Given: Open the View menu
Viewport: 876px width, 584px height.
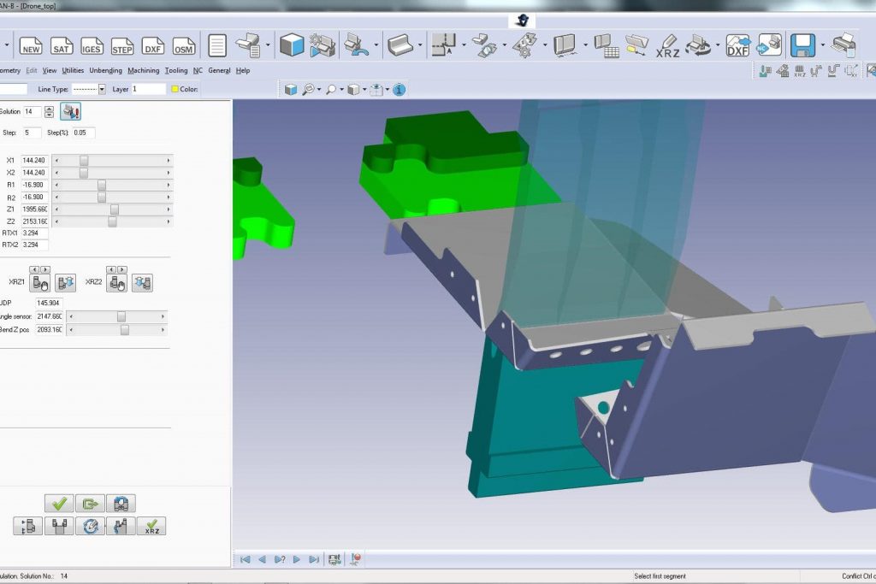Looking at the screenshot, I should point(50,70).
